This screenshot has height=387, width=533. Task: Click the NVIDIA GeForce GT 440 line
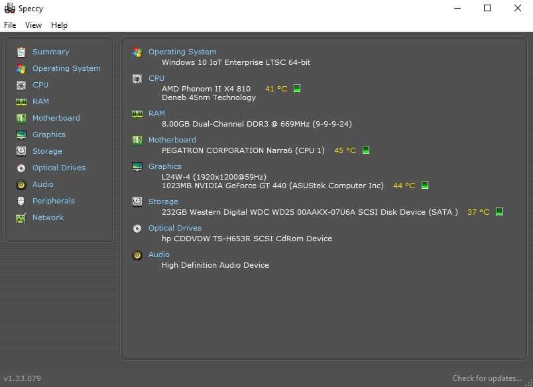272,186
